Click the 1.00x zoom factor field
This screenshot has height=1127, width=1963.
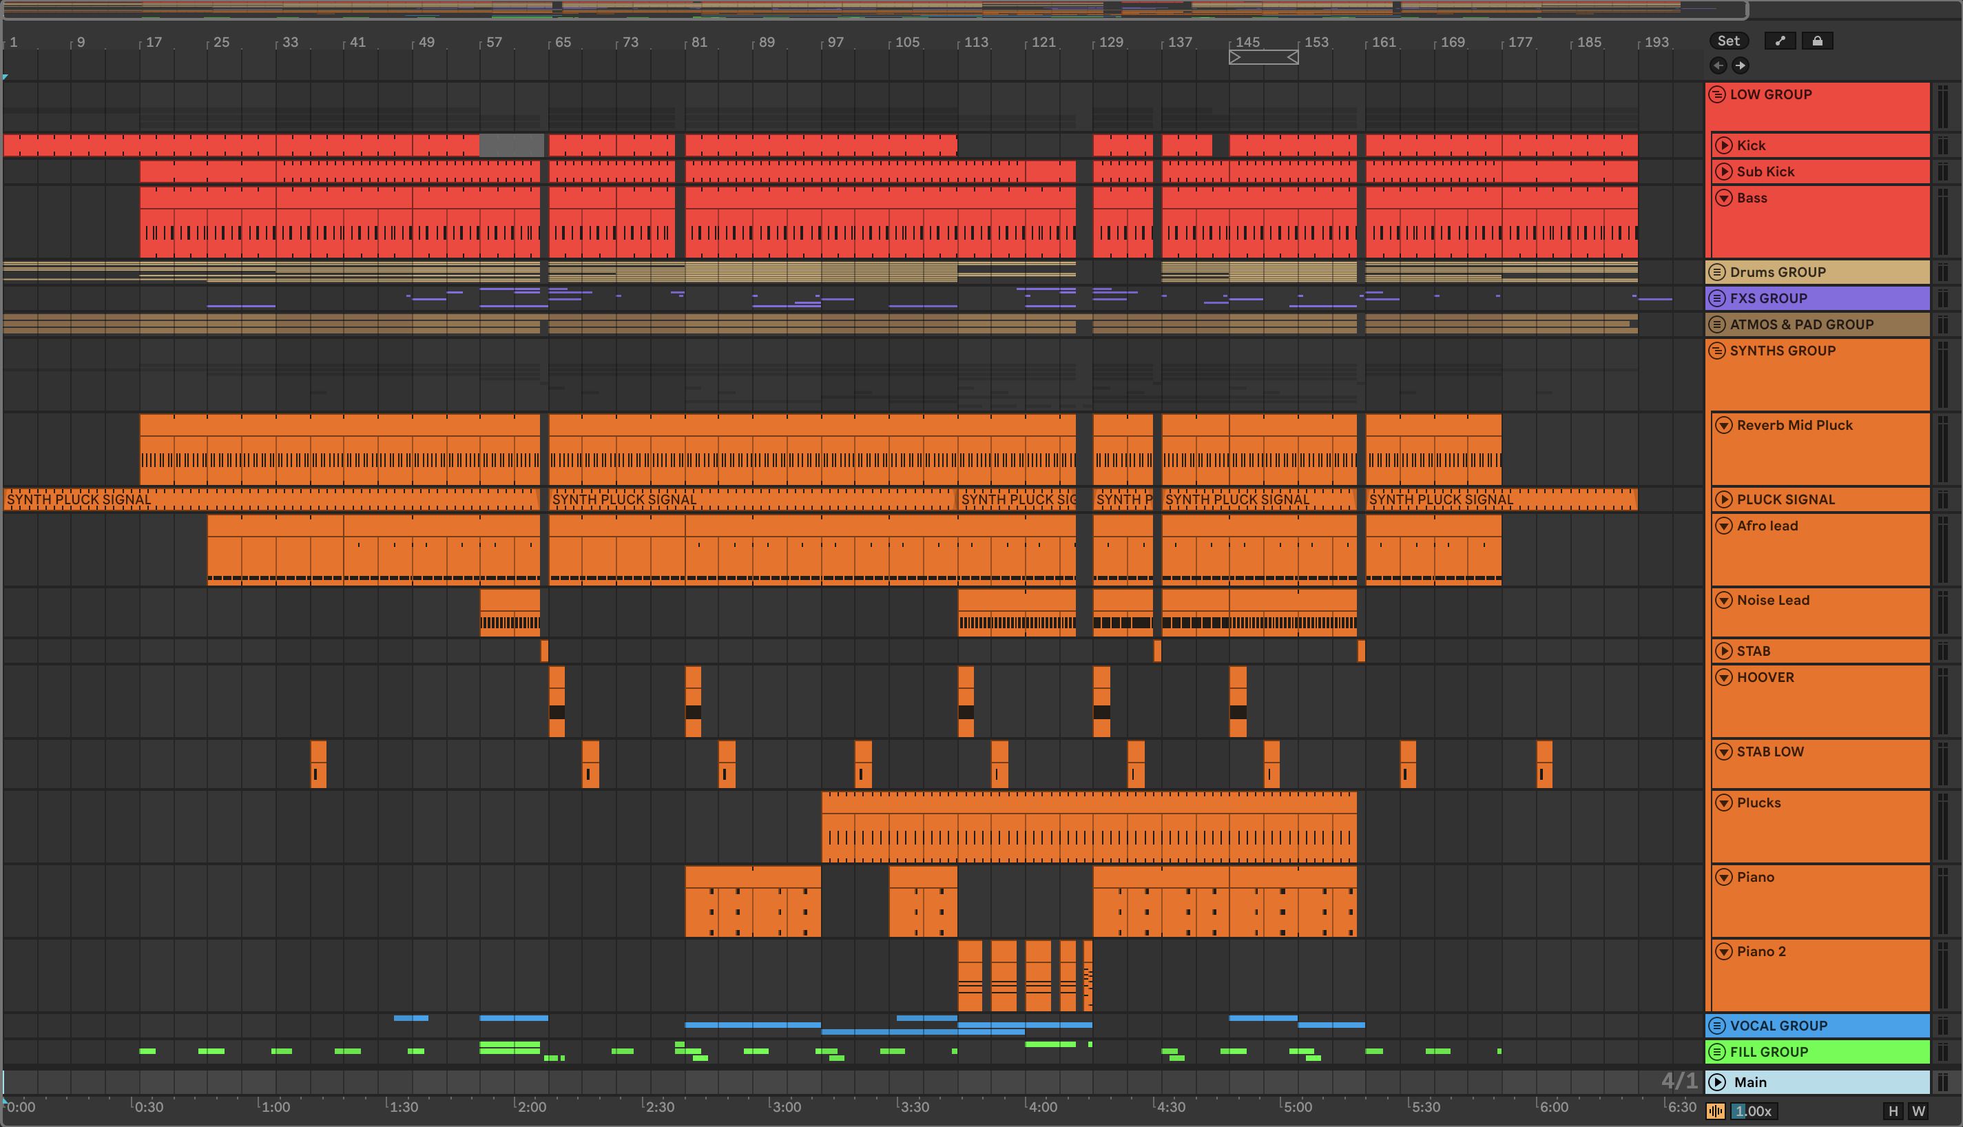(1754, 1112)
